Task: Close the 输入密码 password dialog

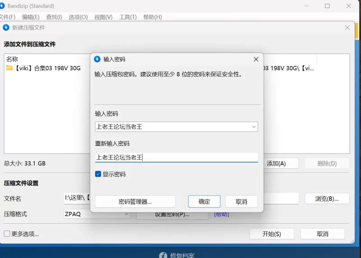Action: pyautogui.click(x=256, y=59)
